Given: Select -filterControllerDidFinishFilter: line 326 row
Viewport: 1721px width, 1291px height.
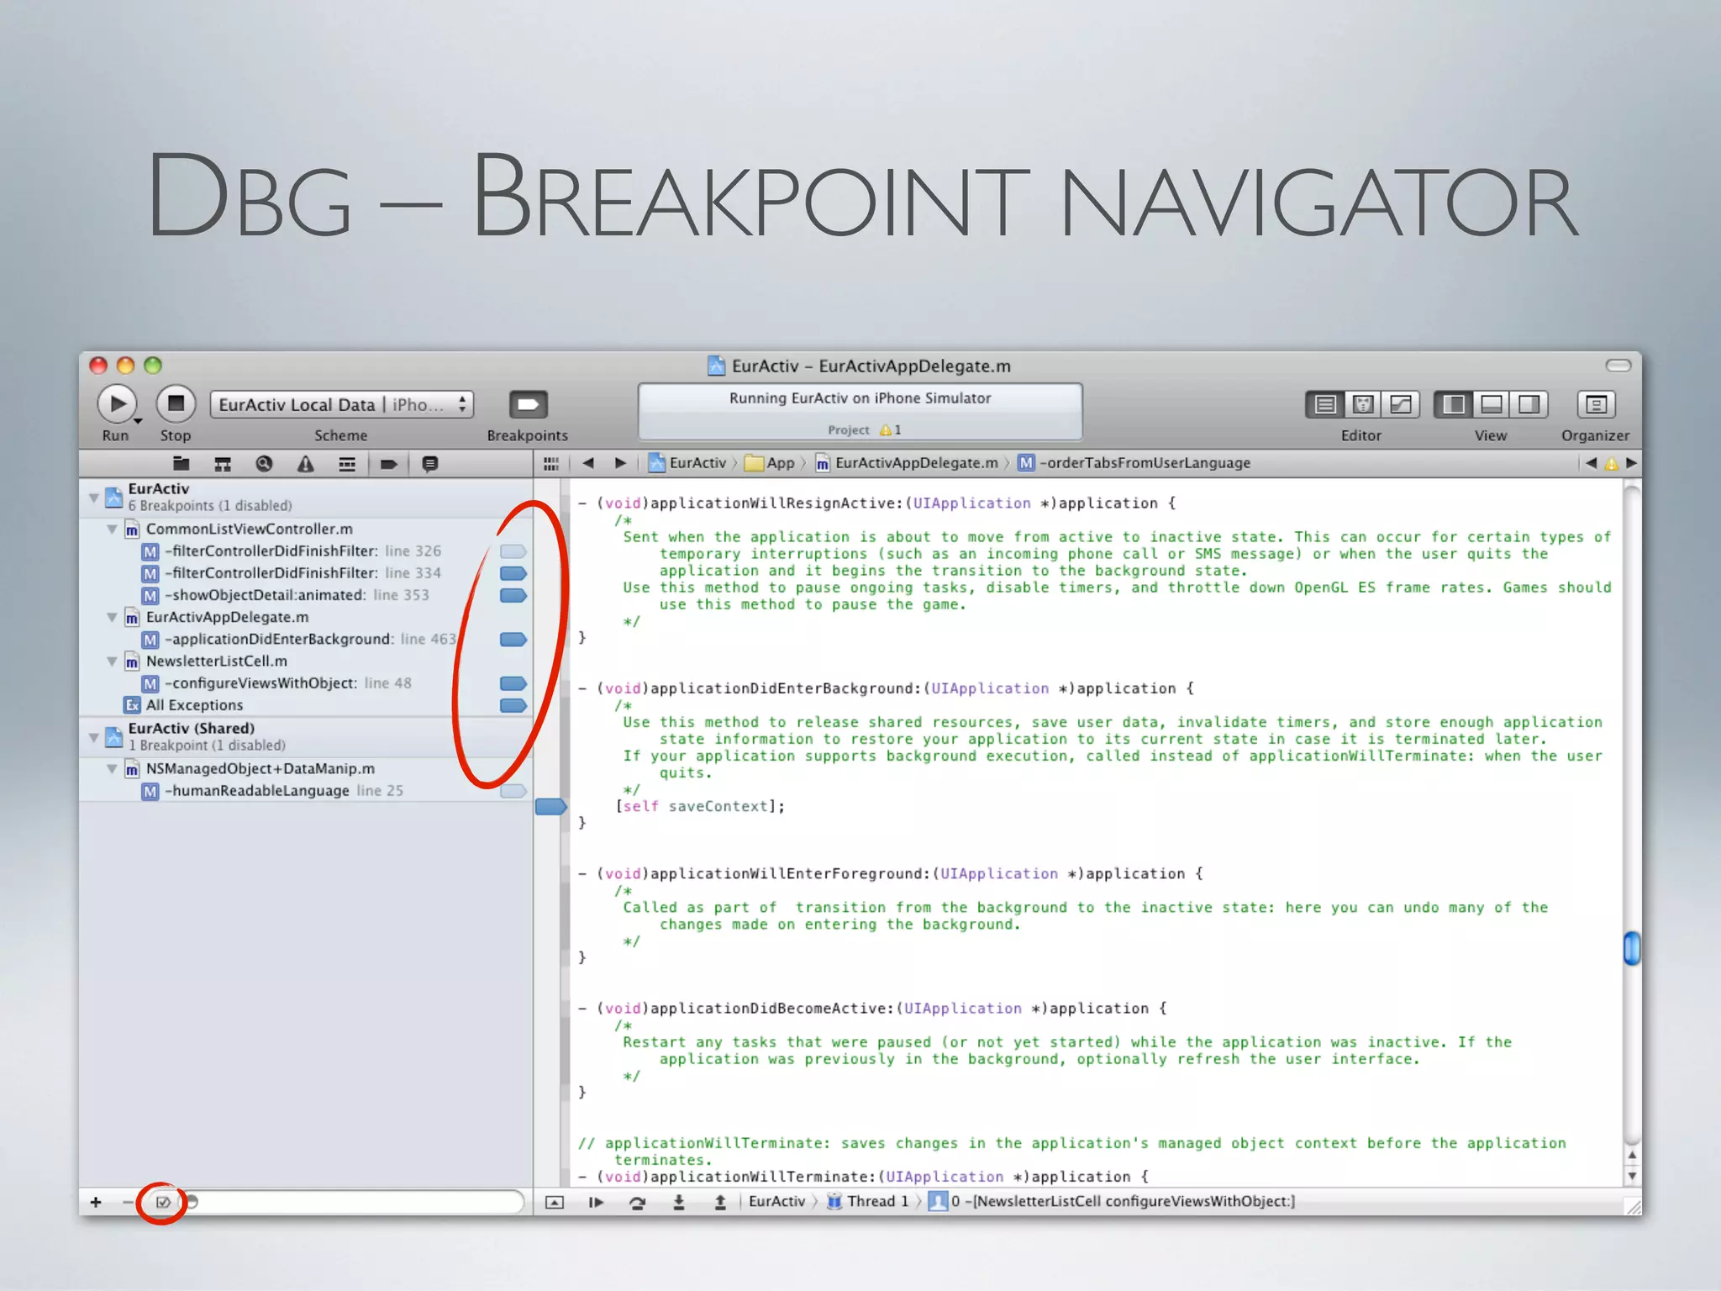Looking at the screenshot, I should tap(306, 551).
